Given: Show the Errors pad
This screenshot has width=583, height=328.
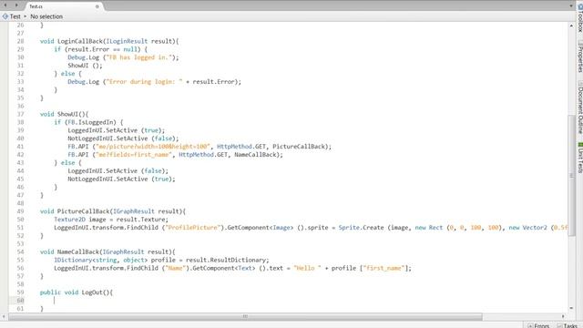Looking at the screenshot, I should [x=538, y=325].
